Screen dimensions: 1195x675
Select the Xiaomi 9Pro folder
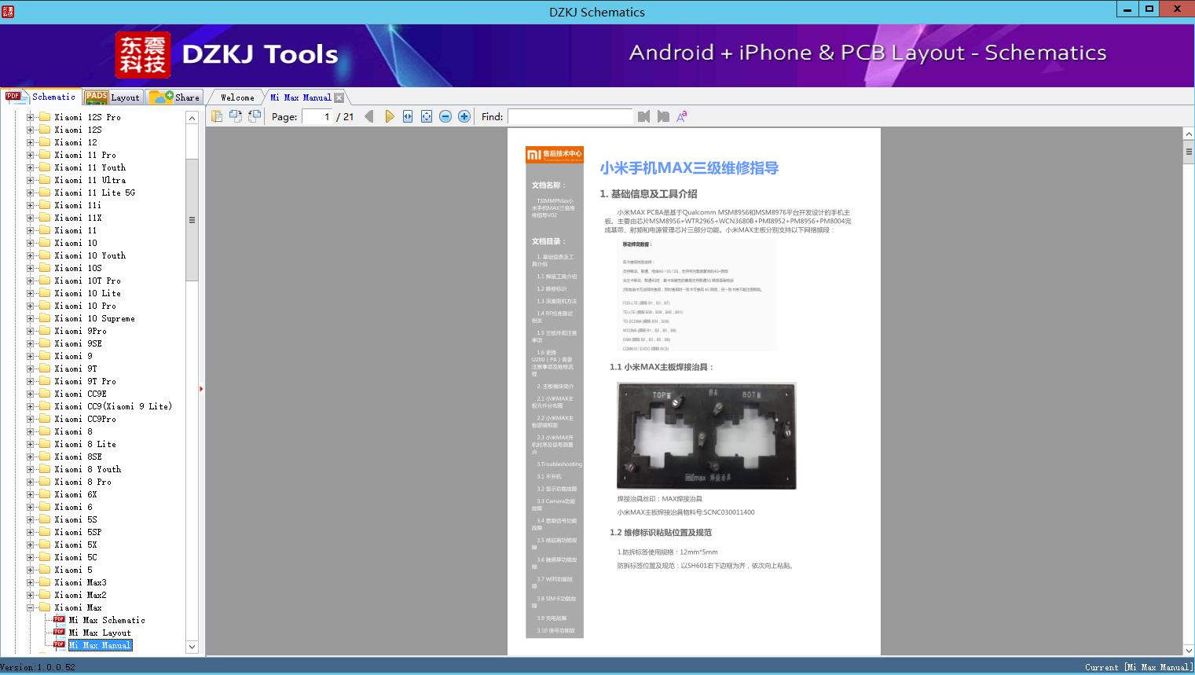(81, 331)
